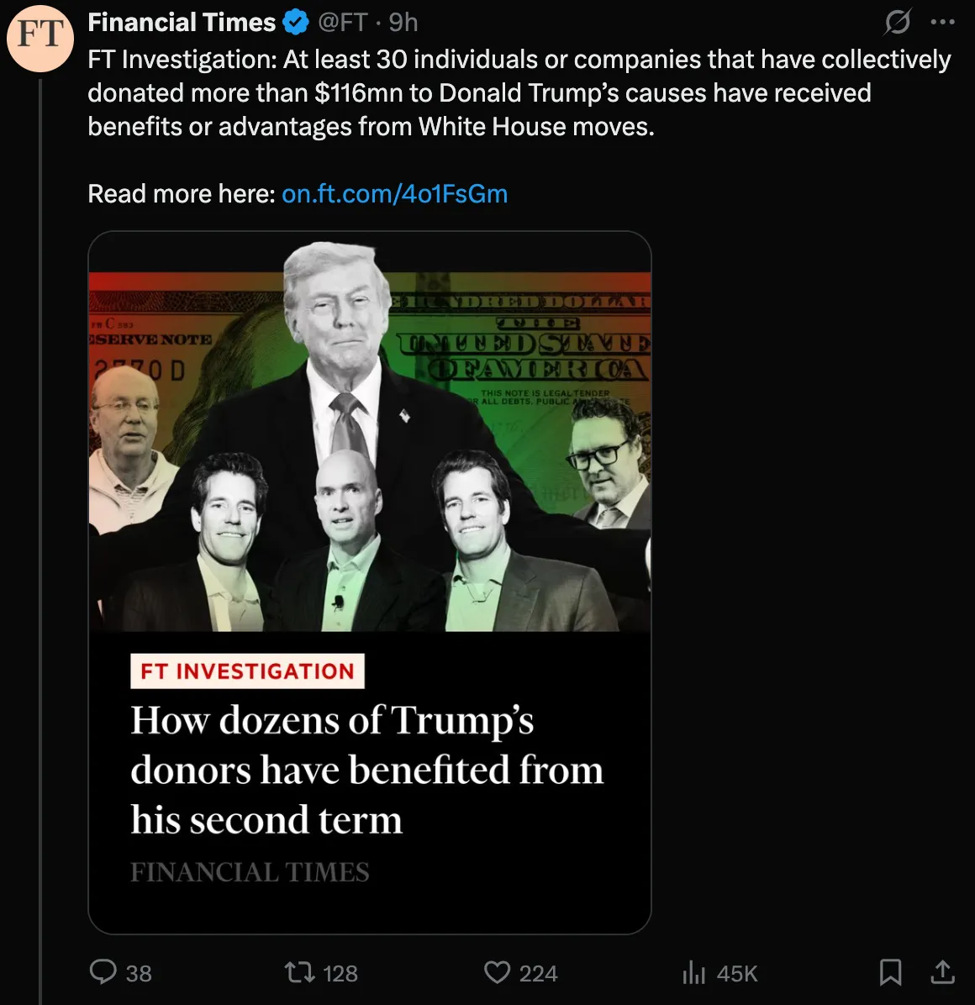Open the three-dot more options menu

(x=943, y=22)
